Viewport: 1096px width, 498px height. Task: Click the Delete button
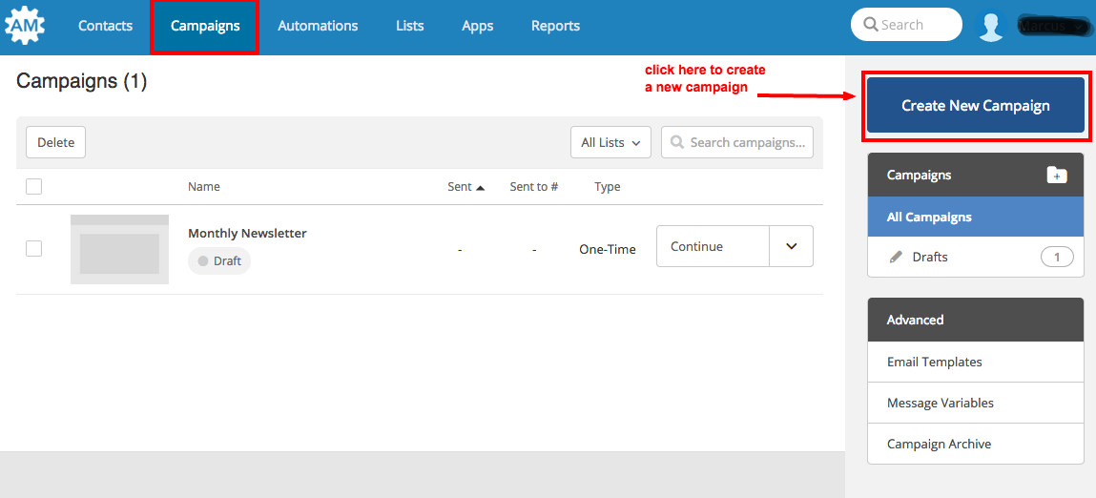click(56, 142)
